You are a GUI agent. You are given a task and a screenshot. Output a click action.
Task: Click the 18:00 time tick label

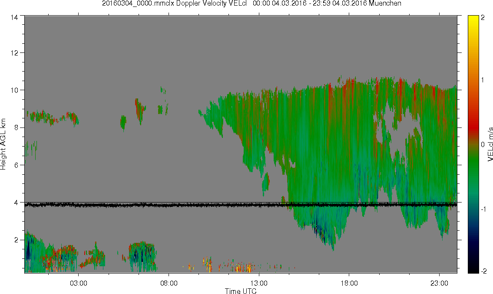tap(349, 283)
